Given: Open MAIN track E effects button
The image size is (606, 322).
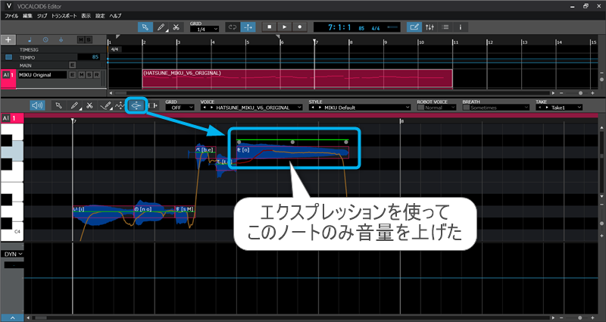Looking at the screenshot, I should tap(72, 65).
